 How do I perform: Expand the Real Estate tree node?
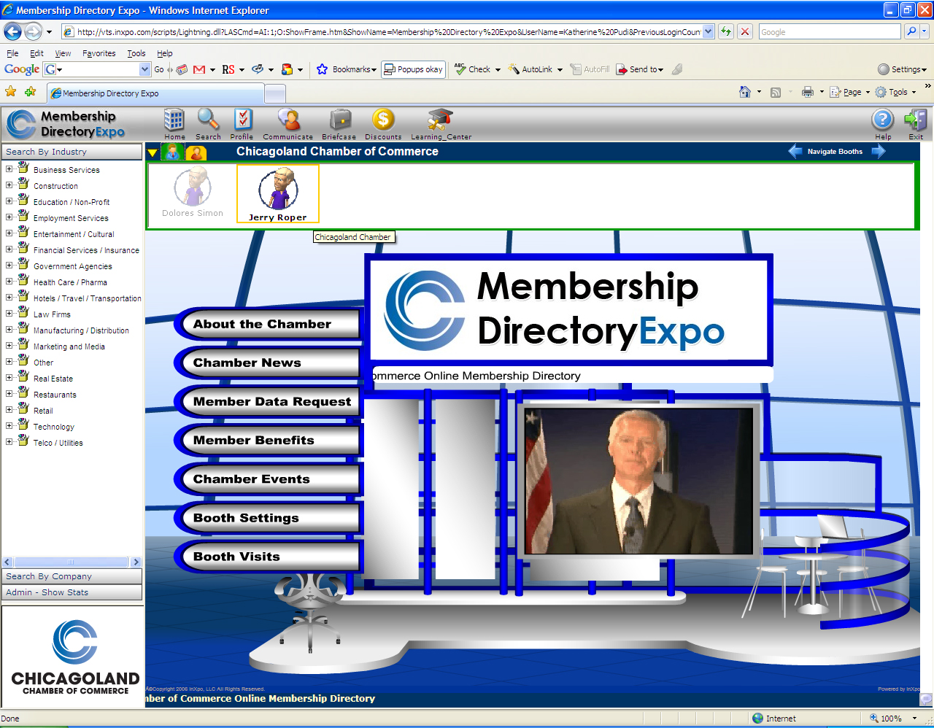click(9, 378)
